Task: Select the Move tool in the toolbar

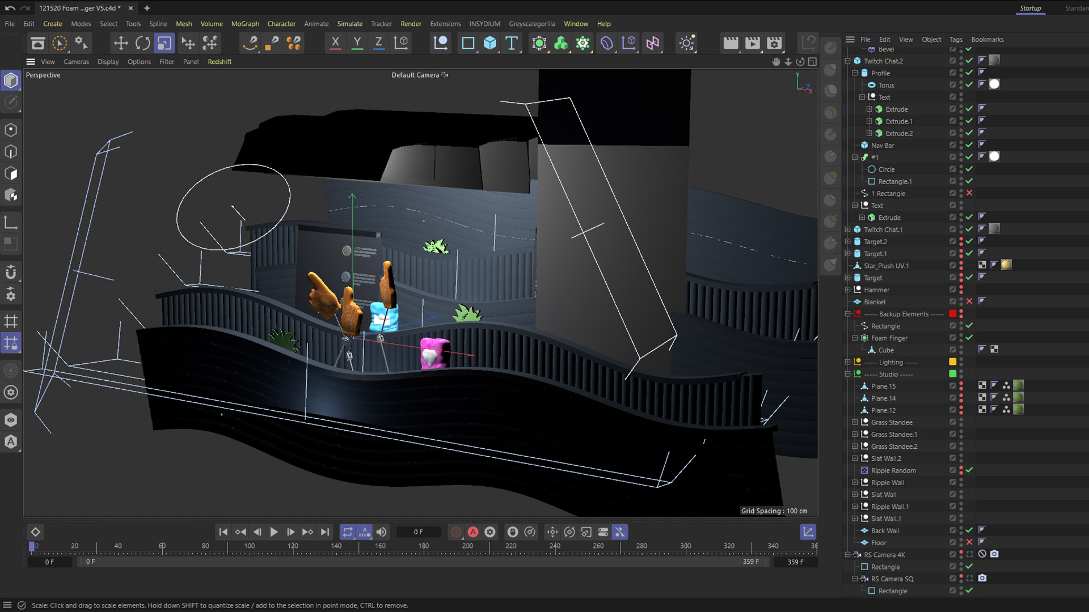Action: pyautogui.click(x=120, y=43)
